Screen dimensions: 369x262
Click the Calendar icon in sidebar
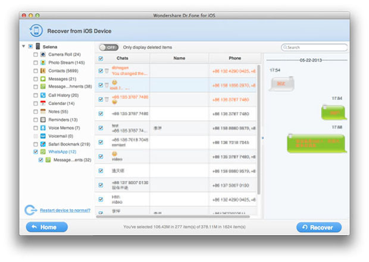(x=43, y=103)
